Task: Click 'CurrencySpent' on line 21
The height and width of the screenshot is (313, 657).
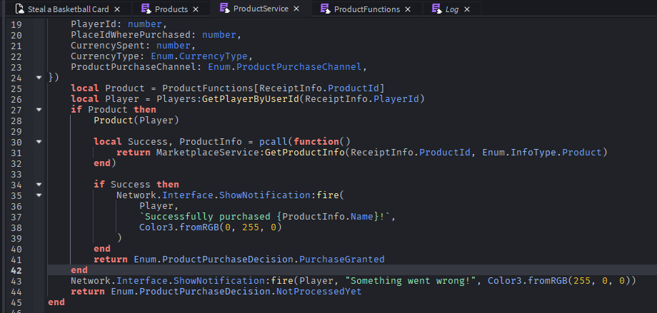Action: click(108, 45)
